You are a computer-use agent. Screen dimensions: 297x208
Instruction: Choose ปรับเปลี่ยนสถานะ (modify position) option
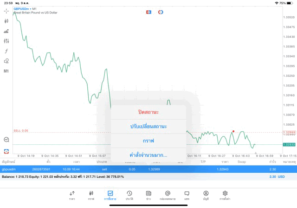tap(148, 127)
